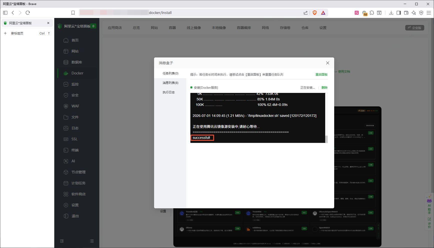The image size is (434, 248).
Task: Click the 文件 files folder icon
Action: pyautogui.click(x=66, y=117)
